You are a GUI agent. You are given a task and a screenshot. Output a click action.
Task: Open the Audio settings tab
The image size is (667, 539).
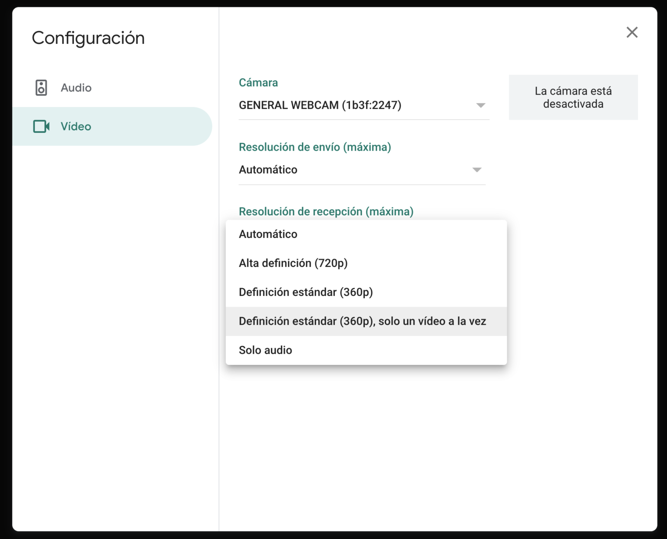pyautogui.click(x=112, y=88)
